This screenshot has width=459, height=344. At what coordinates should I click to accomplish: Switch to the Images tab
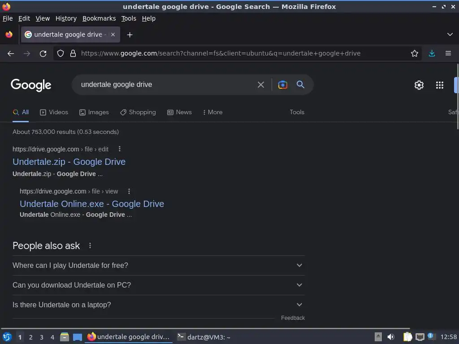point(94,112)
